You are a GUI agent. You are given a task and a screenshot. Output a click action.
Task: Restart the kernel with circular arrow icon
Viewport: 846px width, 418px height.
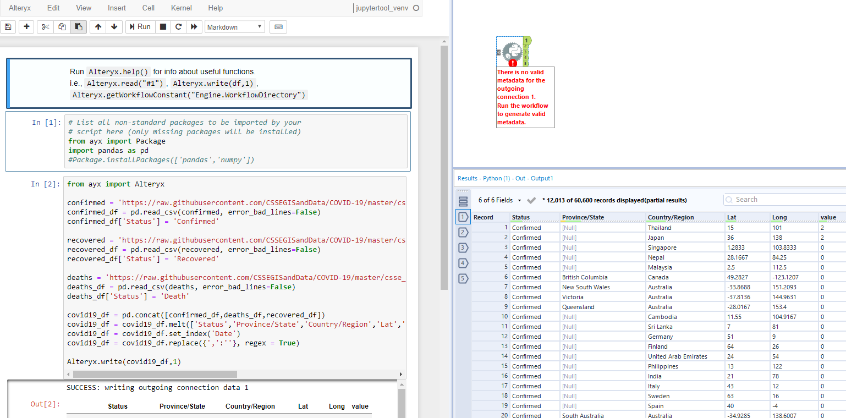tap(178, 27)
